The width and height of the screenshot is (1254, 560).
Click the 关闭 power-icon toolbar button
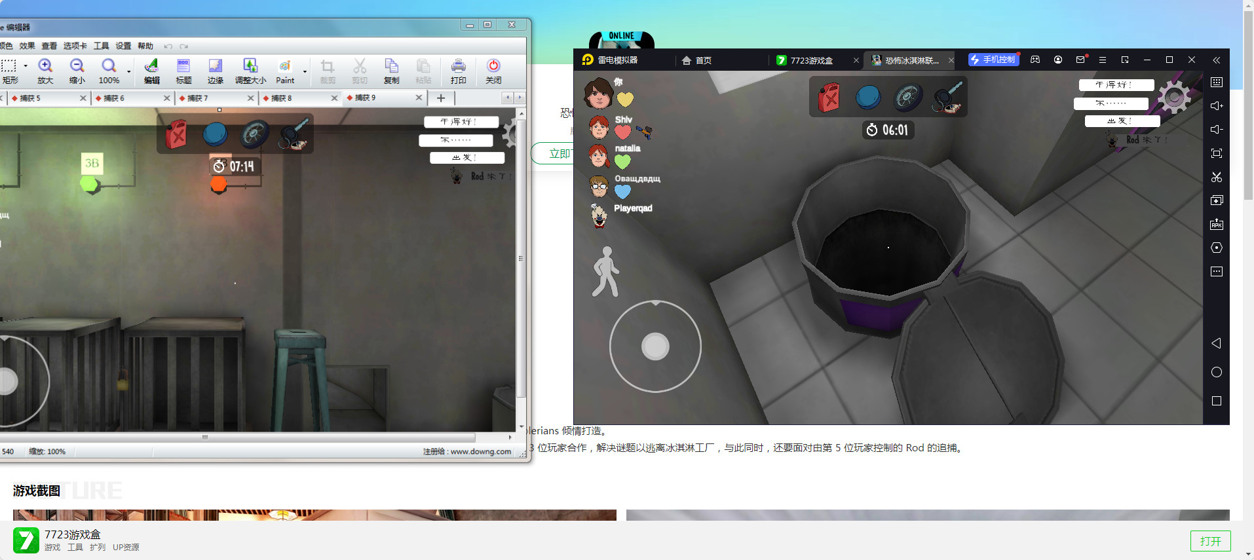pyautogui.click(x=493, y=71)
